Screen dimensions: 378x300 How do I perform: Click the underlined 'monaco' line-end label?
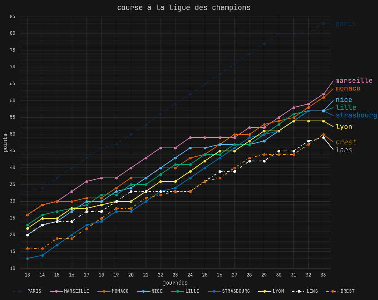pyautogui.click(x=348, y=89)
